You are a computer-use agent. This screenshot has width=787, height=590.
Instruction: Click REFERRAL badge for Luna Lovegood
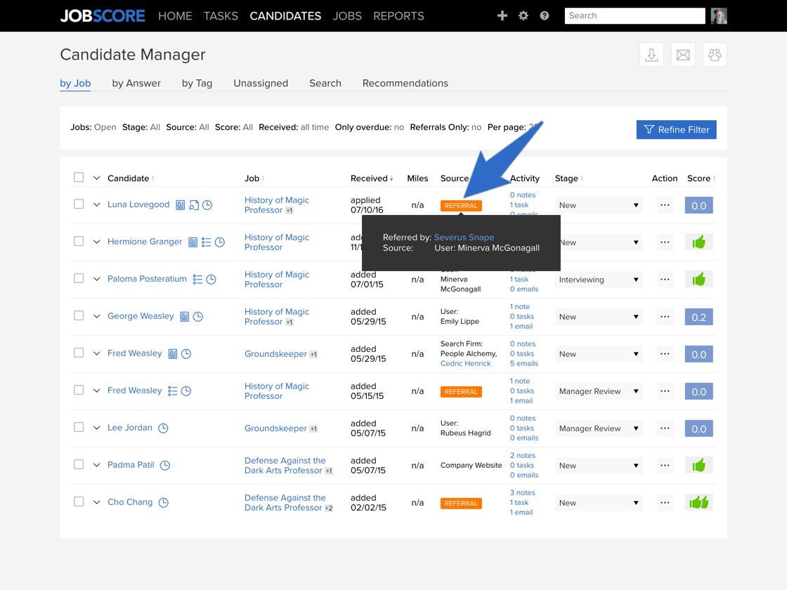(461, 206)
